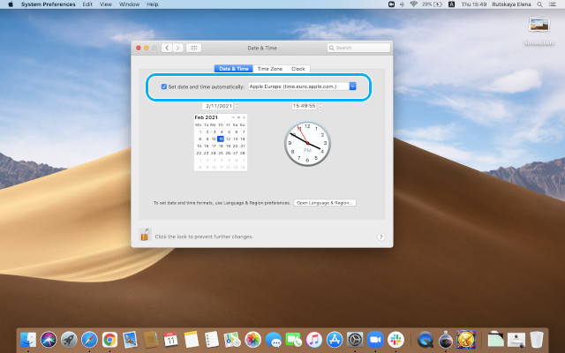Viewport: 565px width, 353px height.
Task: Open Photos colorful flower icon
Action: coord(253,340)
